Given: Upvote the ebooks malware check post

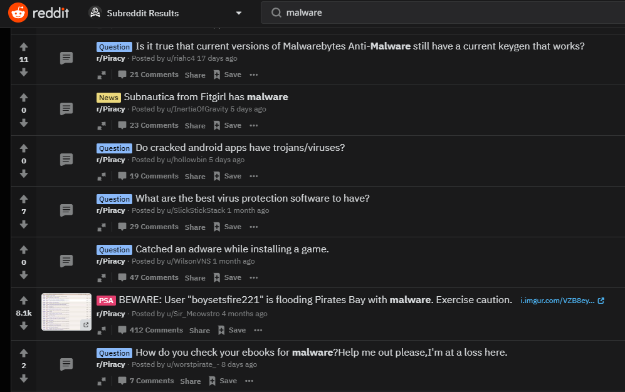Looking at the screenshot, I should (24, 353).
